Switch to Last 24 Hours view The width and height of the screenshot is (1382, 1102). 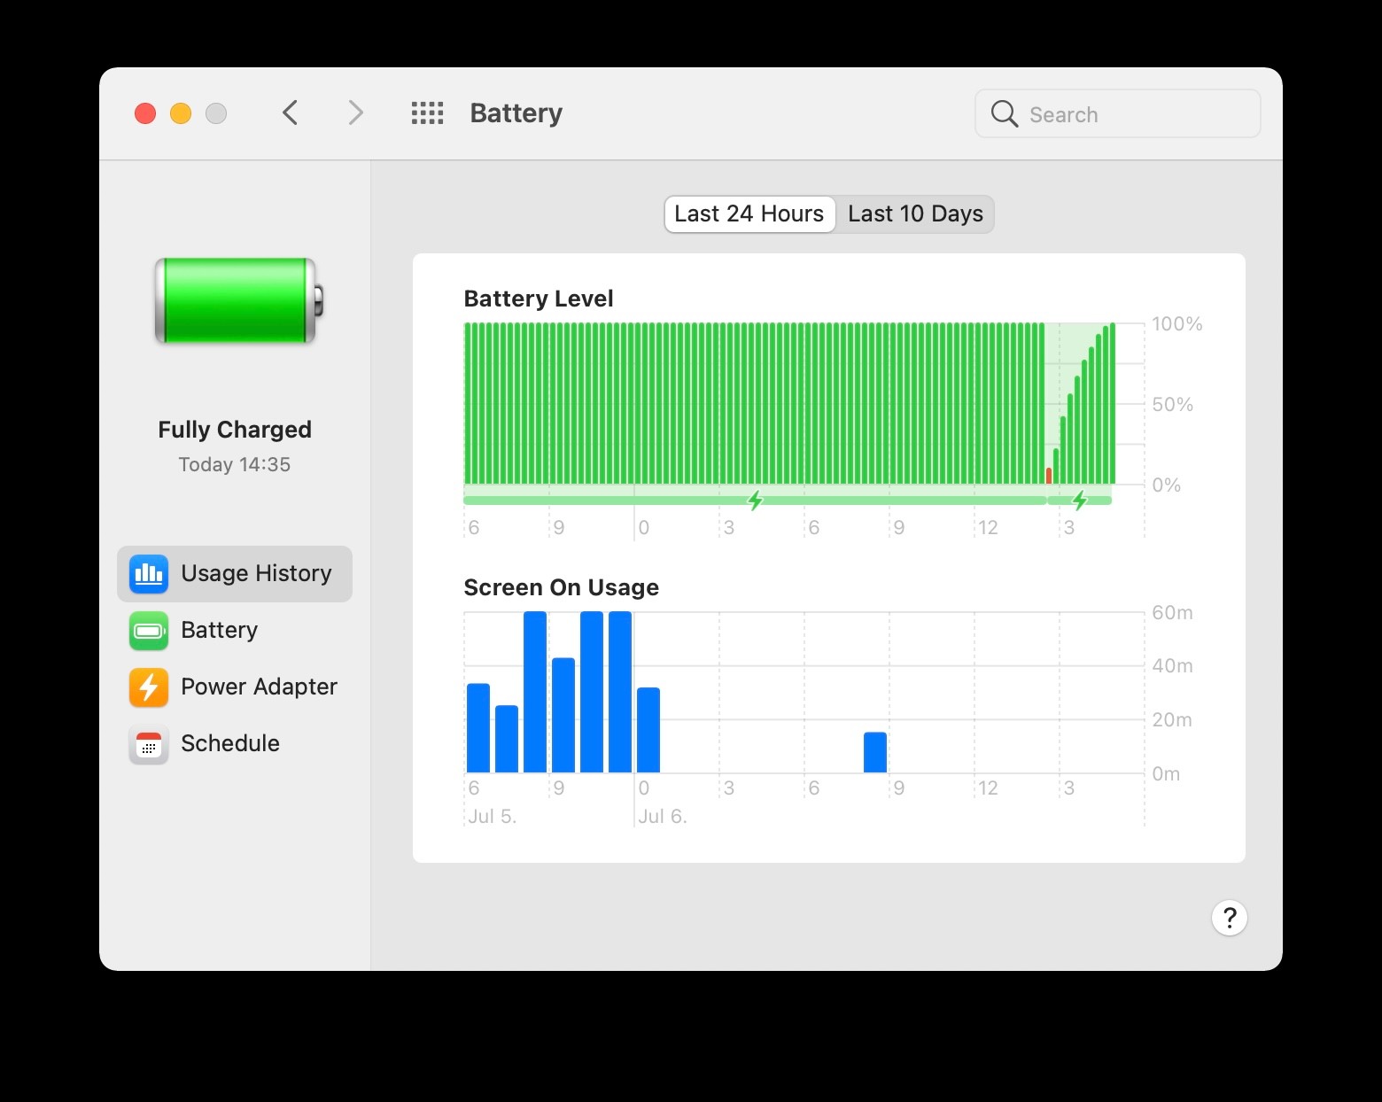pos(749,214)
